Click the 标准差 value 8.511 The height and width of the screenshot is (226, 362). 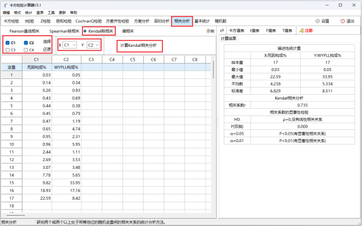327,91
